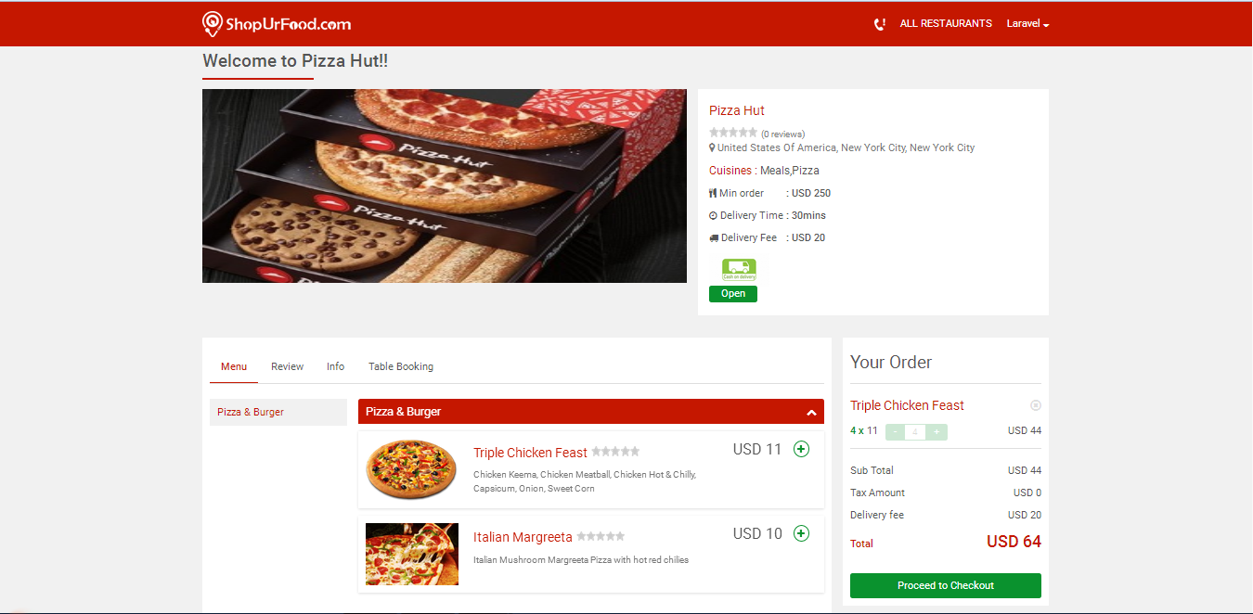This screenshot has height=614, width=1253.
Task: Click the '(0 reviews)' text
Action: tap(782, 134)
